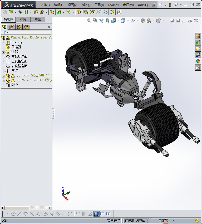Open the SolidWorks Resources home tab
202x224 pixels.
[x=198, y=36]
